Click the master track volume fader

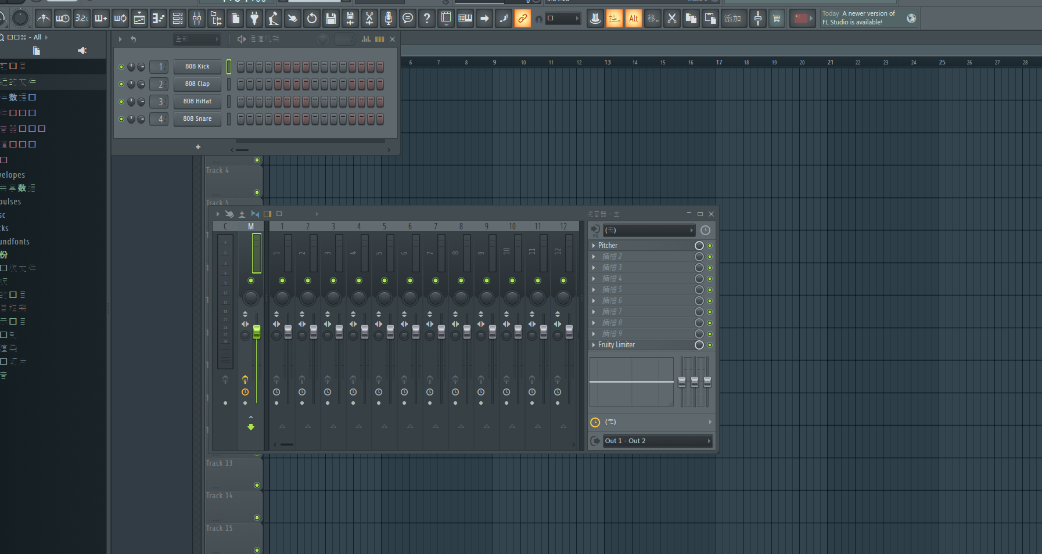coord(257,332)
